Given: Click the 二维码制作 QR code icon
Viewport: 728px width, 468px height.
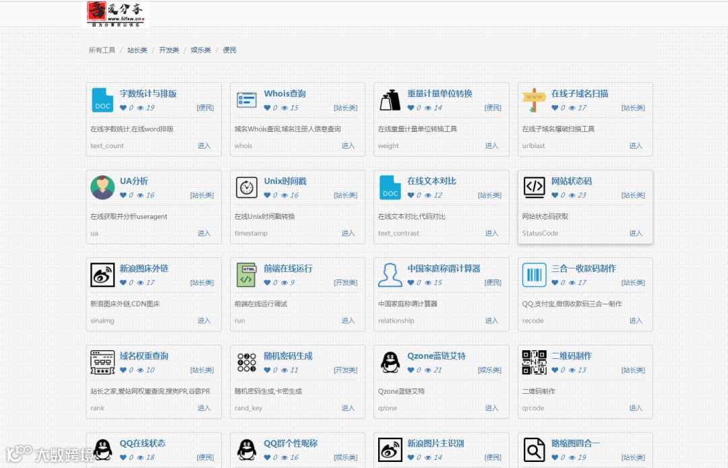Looking at the screenshot, I should [x=535, y=362].
